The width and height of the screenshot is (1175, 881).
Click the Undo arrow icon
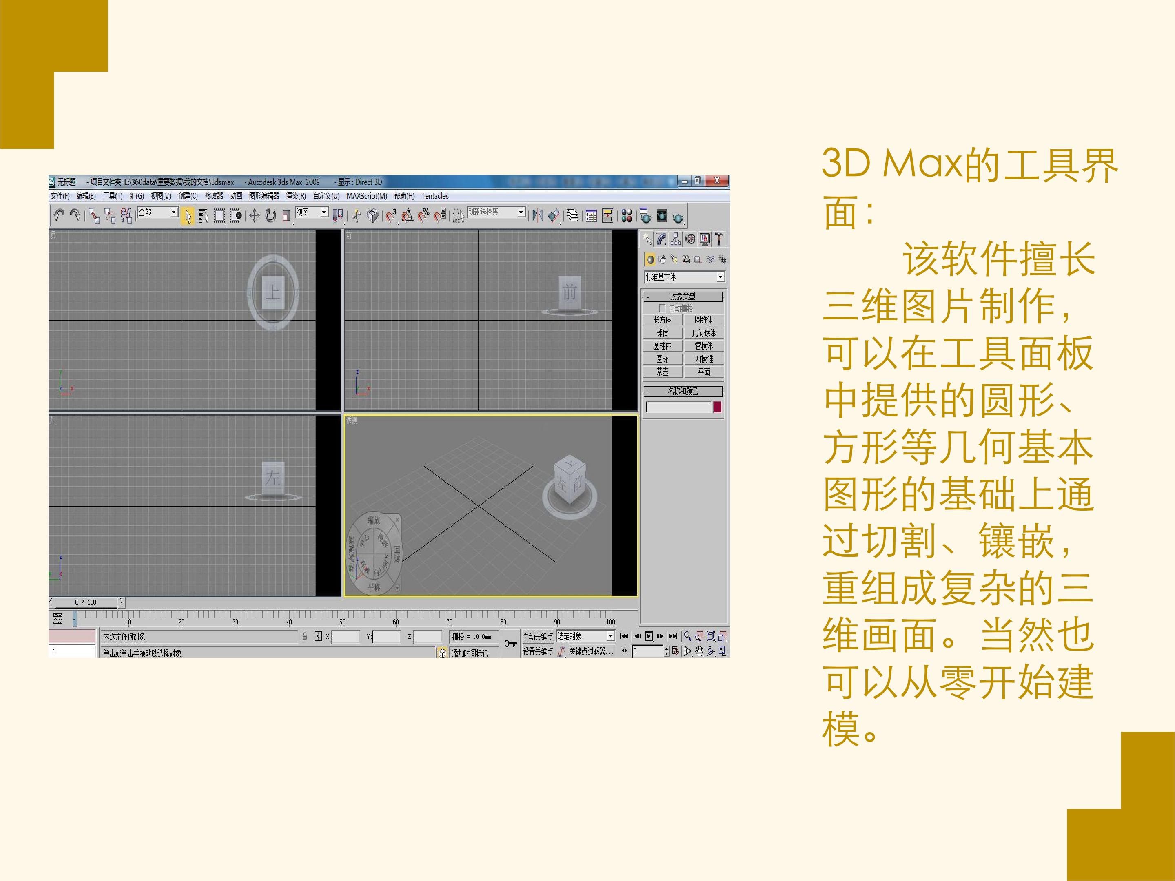click(x=59, y=215)
